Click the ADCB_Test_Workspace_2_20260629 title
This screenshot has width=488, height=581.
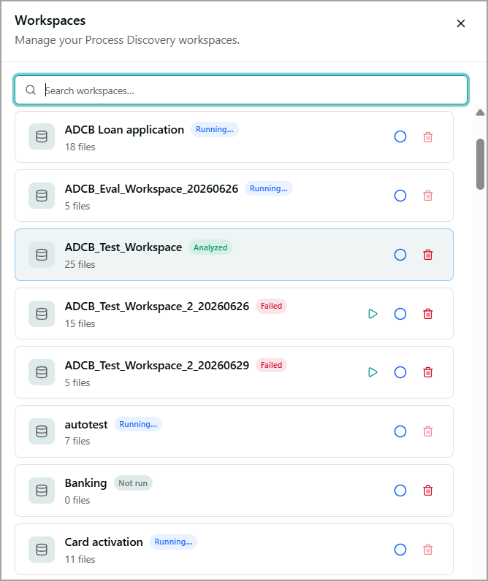(x=157, y=366)
